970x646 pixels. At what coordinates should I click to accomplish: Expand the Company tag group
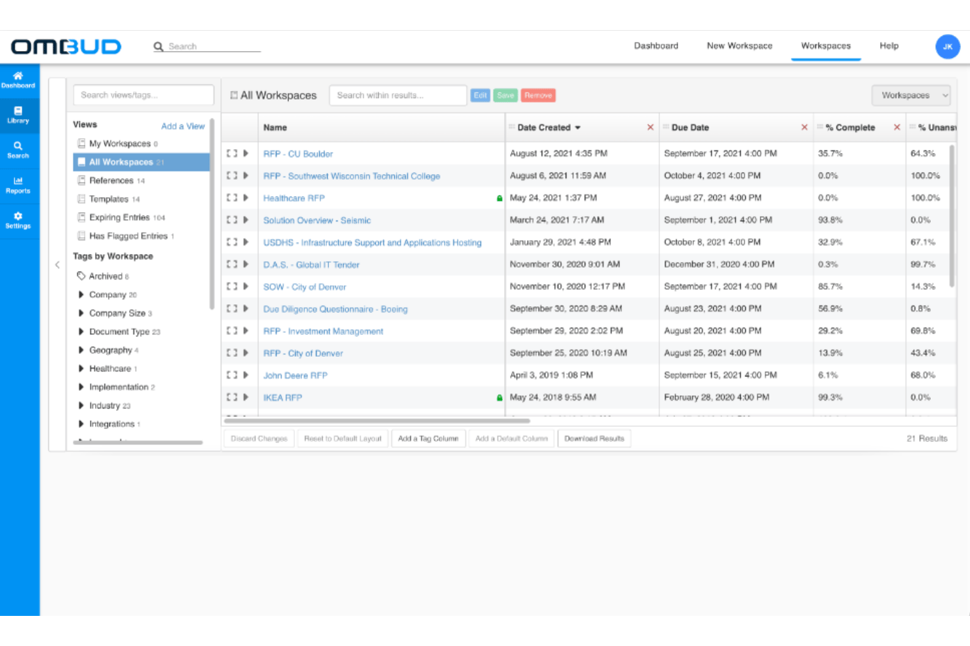pos(81,295)
